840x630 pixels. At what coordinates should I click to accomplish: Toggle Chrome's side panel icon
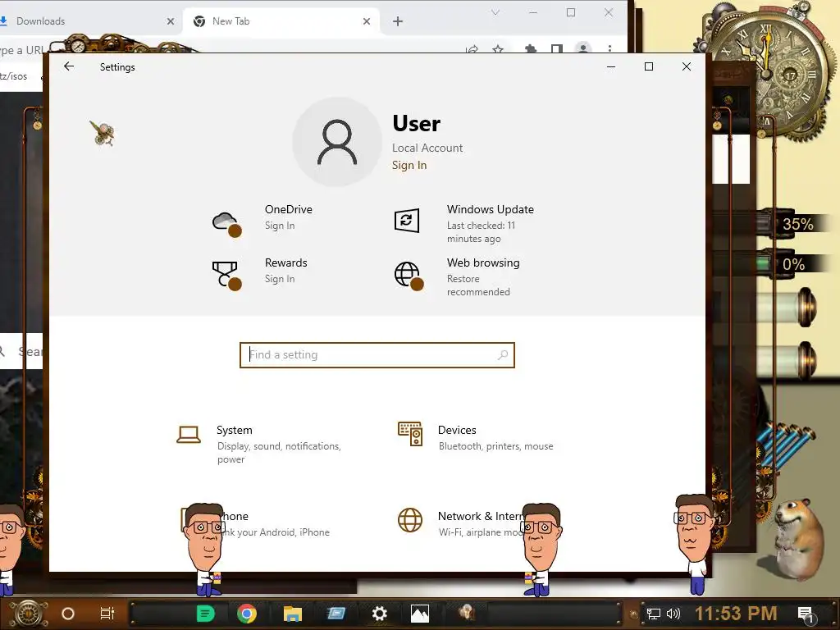coord(557,48)
